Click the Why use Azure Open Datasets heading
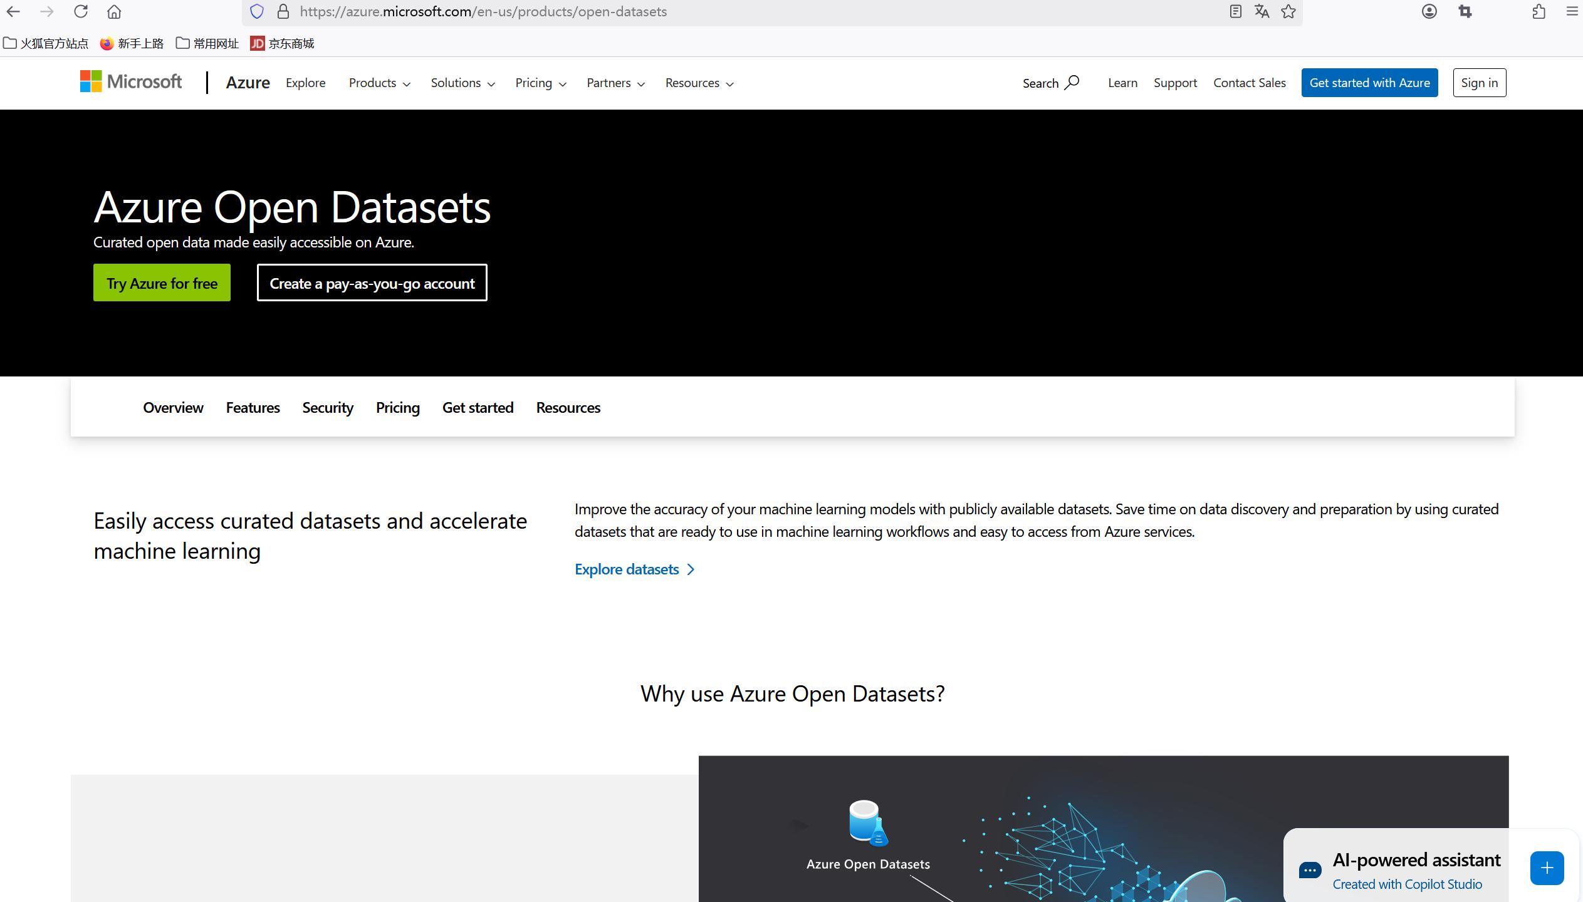 pos(792,694)
